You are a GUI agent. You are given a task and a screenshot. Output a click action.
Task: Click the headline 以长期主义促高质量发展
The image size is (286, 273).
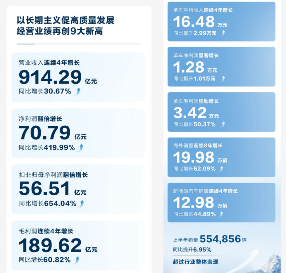66,20
